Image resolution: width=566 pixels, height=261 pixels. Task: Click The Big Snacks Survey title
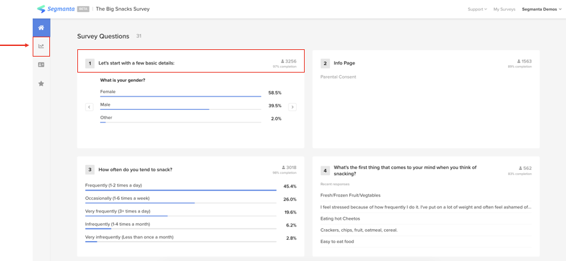pyautogui.click(x=123, y=9)
